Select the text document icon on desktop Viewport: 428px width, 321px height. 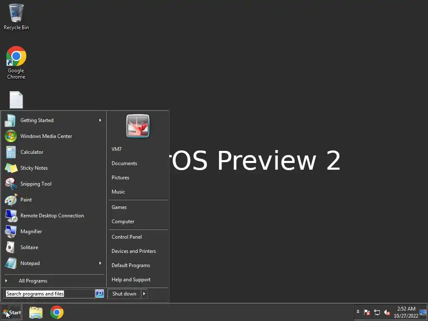(16, 100)
